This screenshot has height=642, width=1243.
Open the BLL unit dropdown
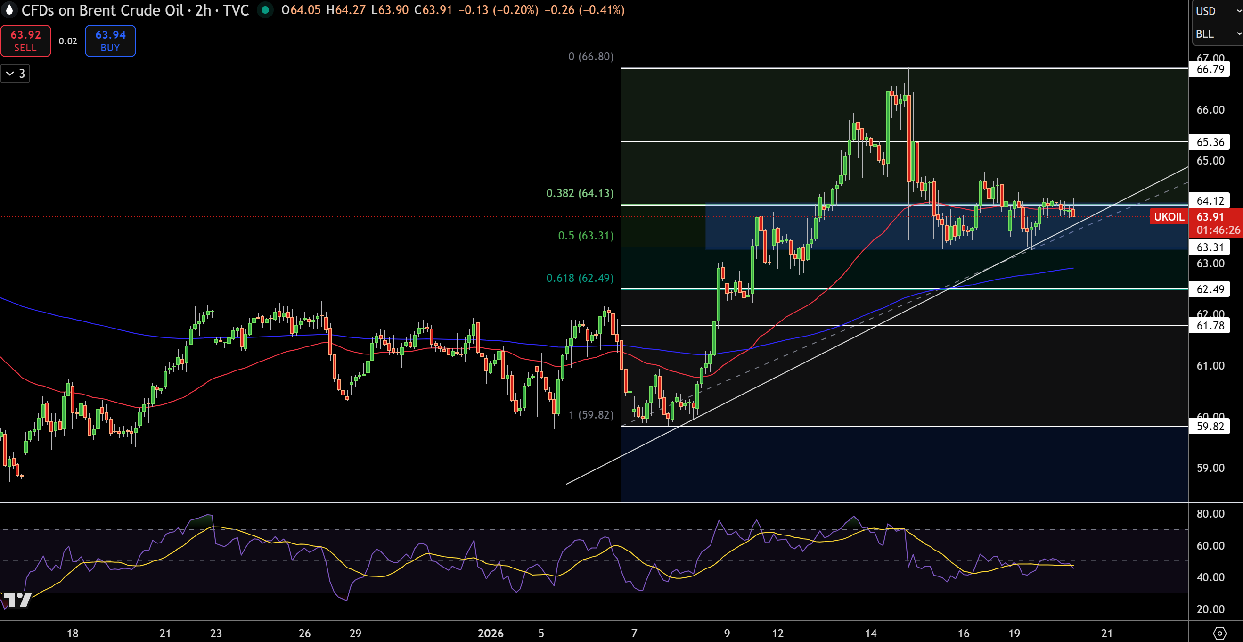(1217, 34)
